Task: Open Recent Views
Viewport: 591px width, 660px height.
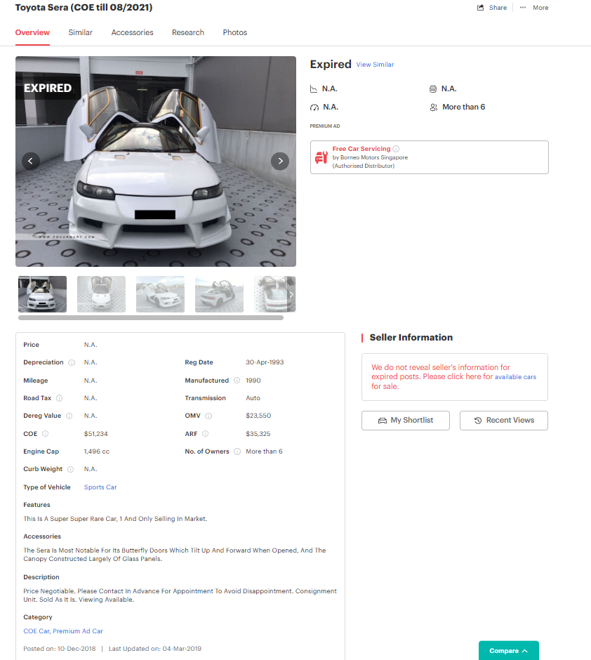Action: coord(503,421)
